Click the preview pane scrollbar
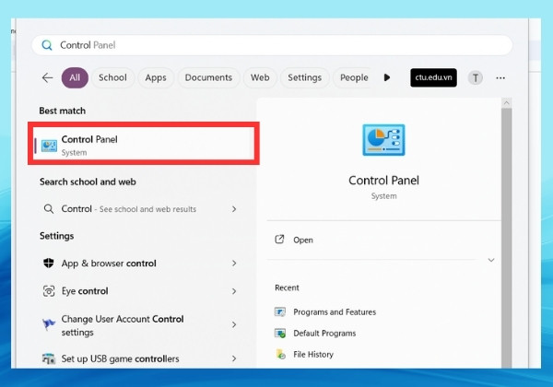The image size is (553, 387). click(x=506, y=238)
